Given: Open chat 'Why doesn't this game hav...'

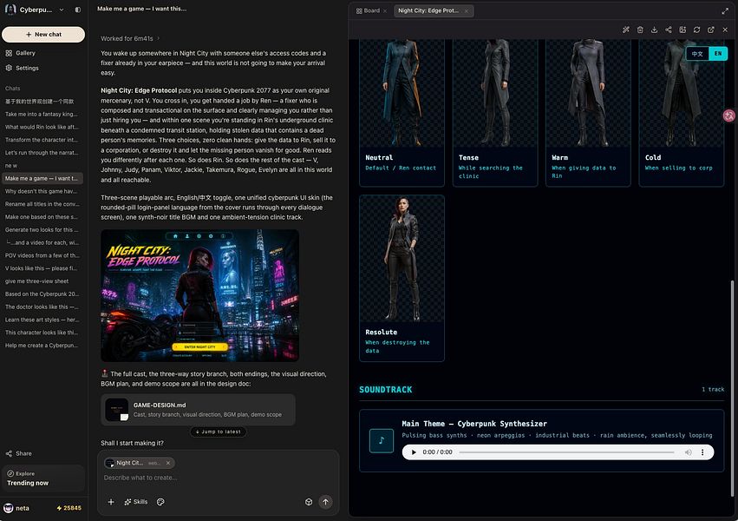Looking at the screenshot, I should coord(42,191).
